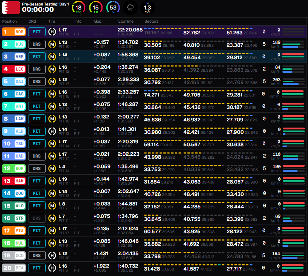Screen dimensions: 308x276
Task: Click the humidity gauge showing 53
Action: click(113, 8)
